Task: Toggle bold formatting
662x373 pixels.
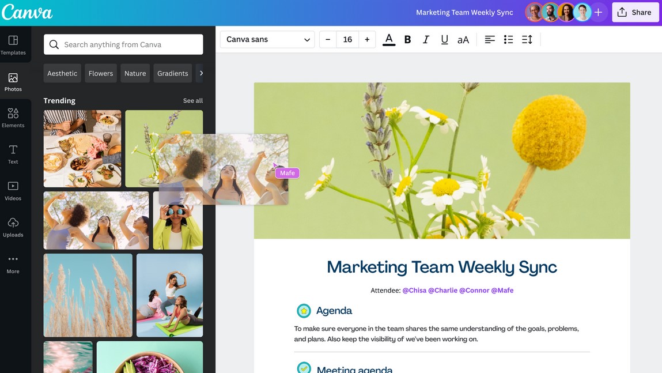Action: pyautogui.click(x=407, y=40)
